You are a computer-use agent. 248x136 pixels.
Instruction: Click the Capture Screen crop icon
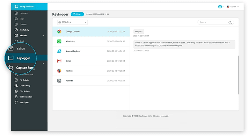coord(11,67)
